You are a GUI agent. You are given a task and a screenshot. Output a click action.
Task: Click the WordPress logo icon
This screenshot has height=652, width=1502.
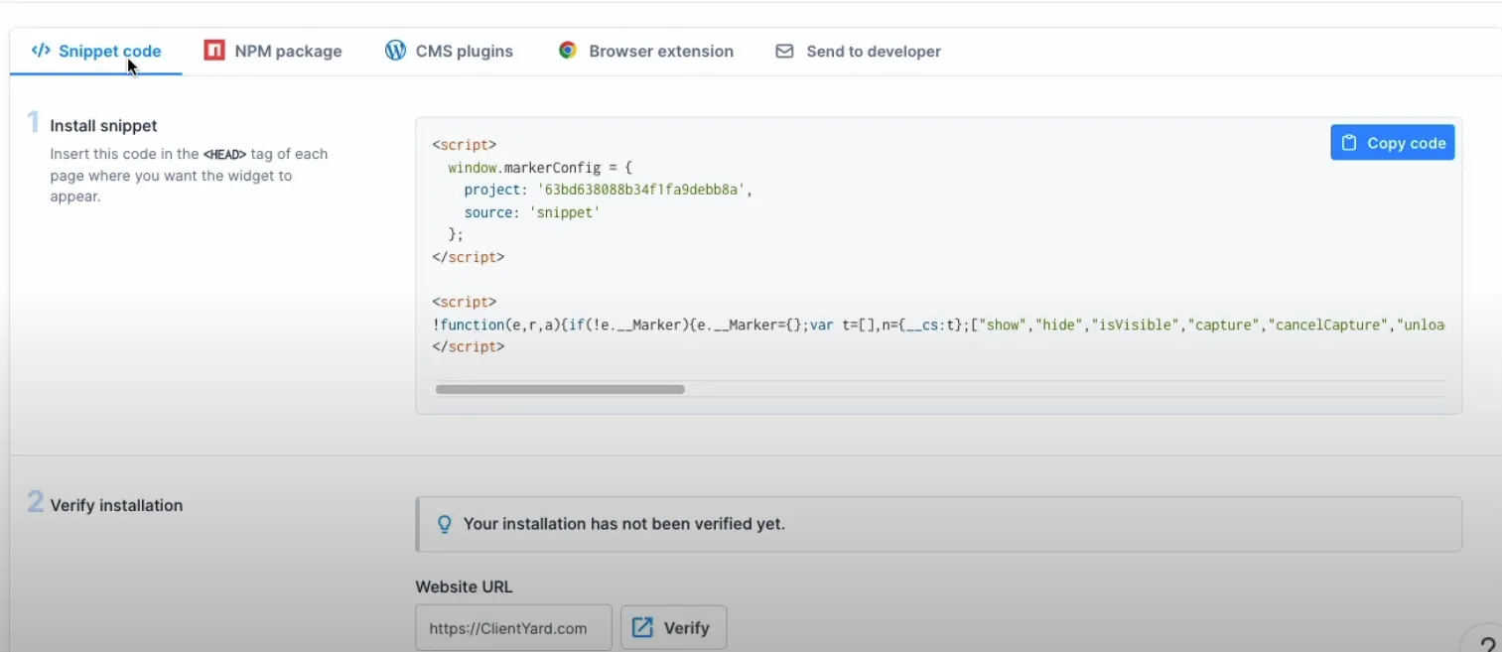point(395,51)
